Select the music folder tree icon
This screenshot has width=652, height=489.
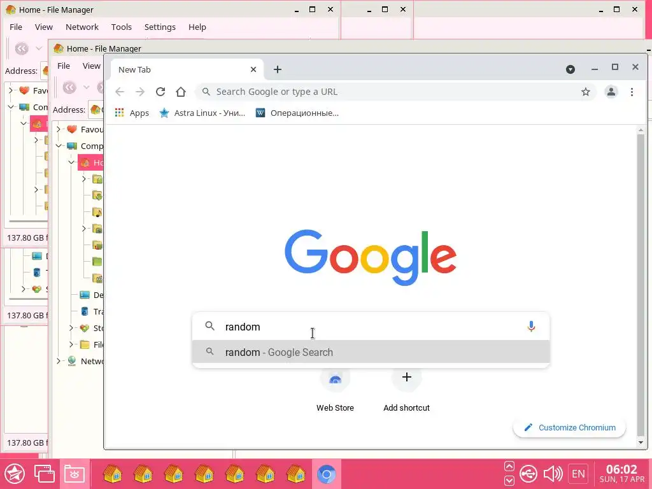(x=97, y=212)
